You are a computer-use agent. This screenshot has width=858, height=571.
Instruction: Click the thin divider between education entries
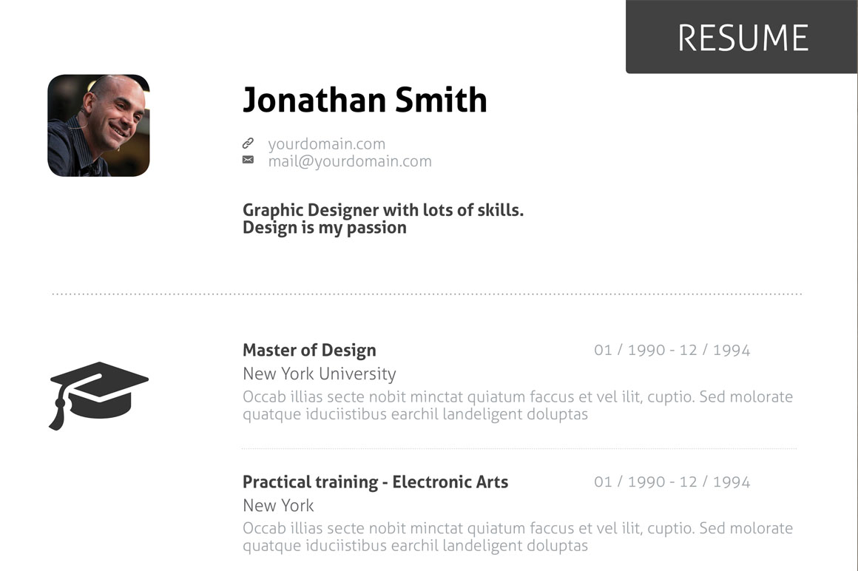tap(518, 448)
